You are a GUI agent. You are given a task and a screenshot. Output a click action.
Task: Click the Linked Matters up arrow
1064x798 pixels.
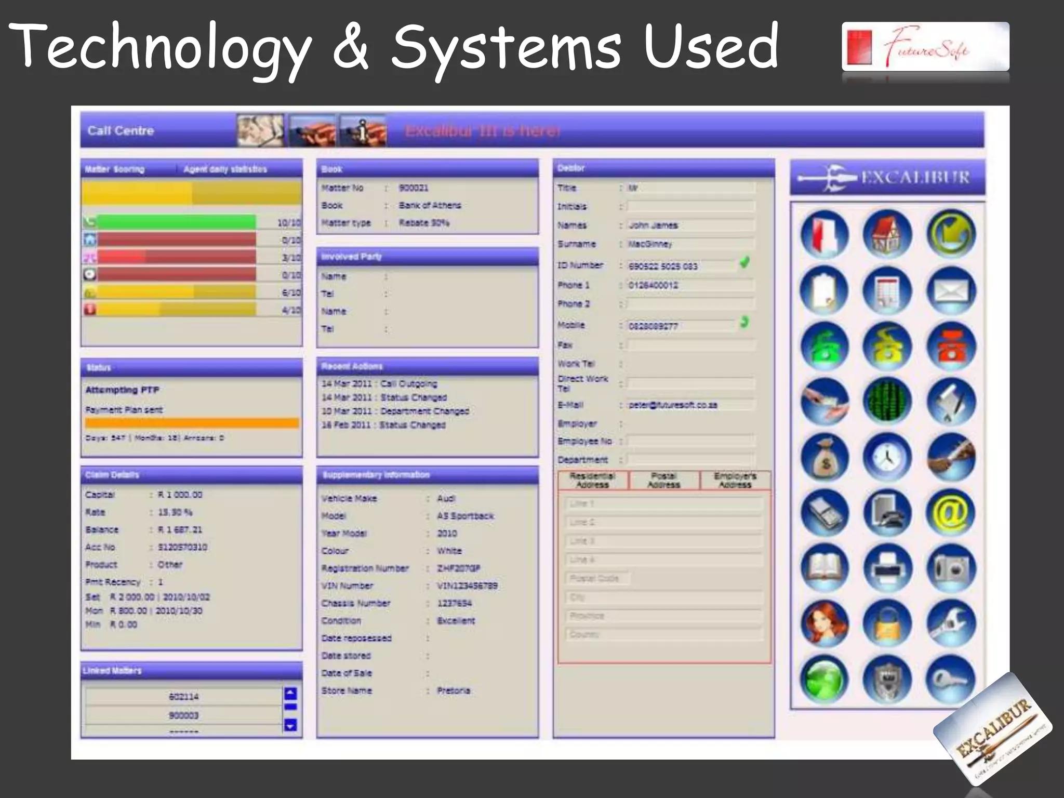click(x=290, y=694)
